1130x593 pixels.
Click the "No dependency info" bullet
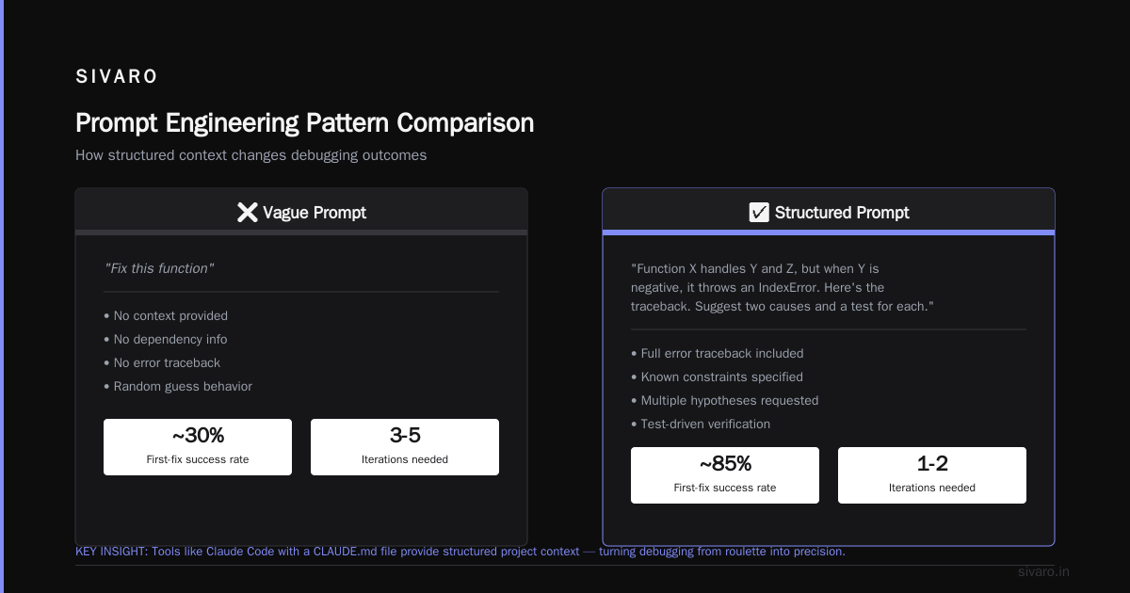pos(166,339)
